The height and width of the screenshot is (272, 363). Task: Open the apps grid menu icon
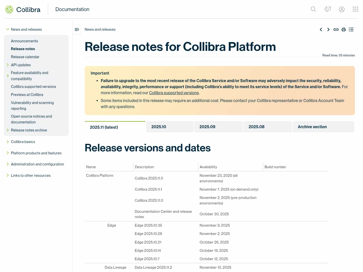click(x=355, y=9)
